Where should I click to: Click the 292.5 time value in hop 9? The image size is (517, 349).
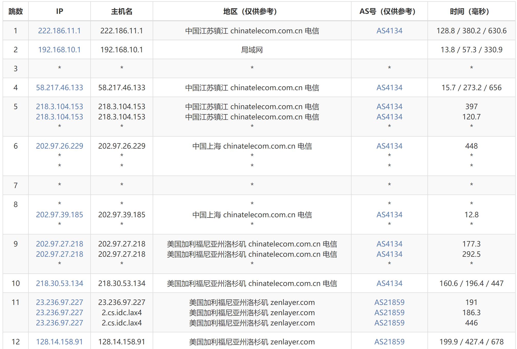point(471,254)
